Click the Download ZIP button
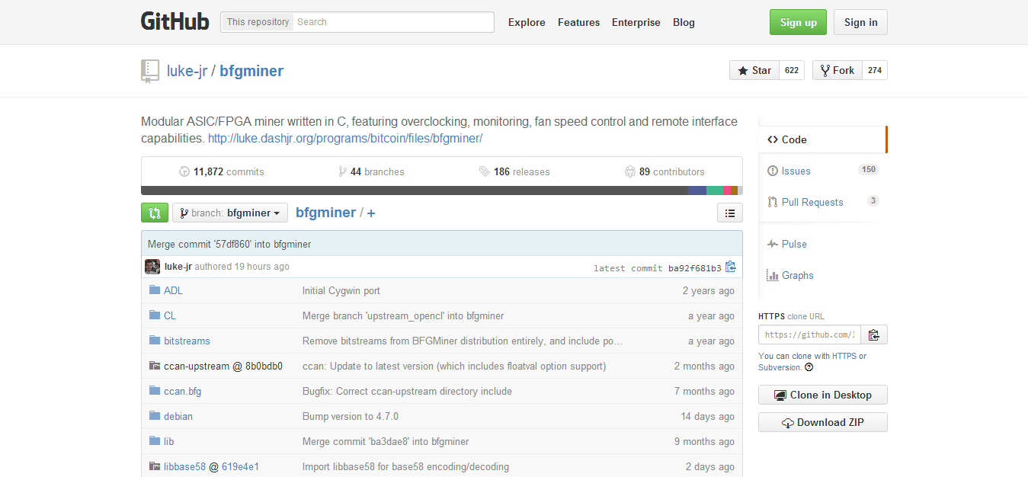This screenshot has width=1028, height=477. click(823, 422)
